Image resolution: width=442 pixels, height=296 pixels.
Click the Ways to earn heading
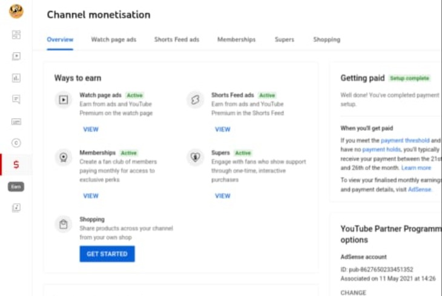78,78
